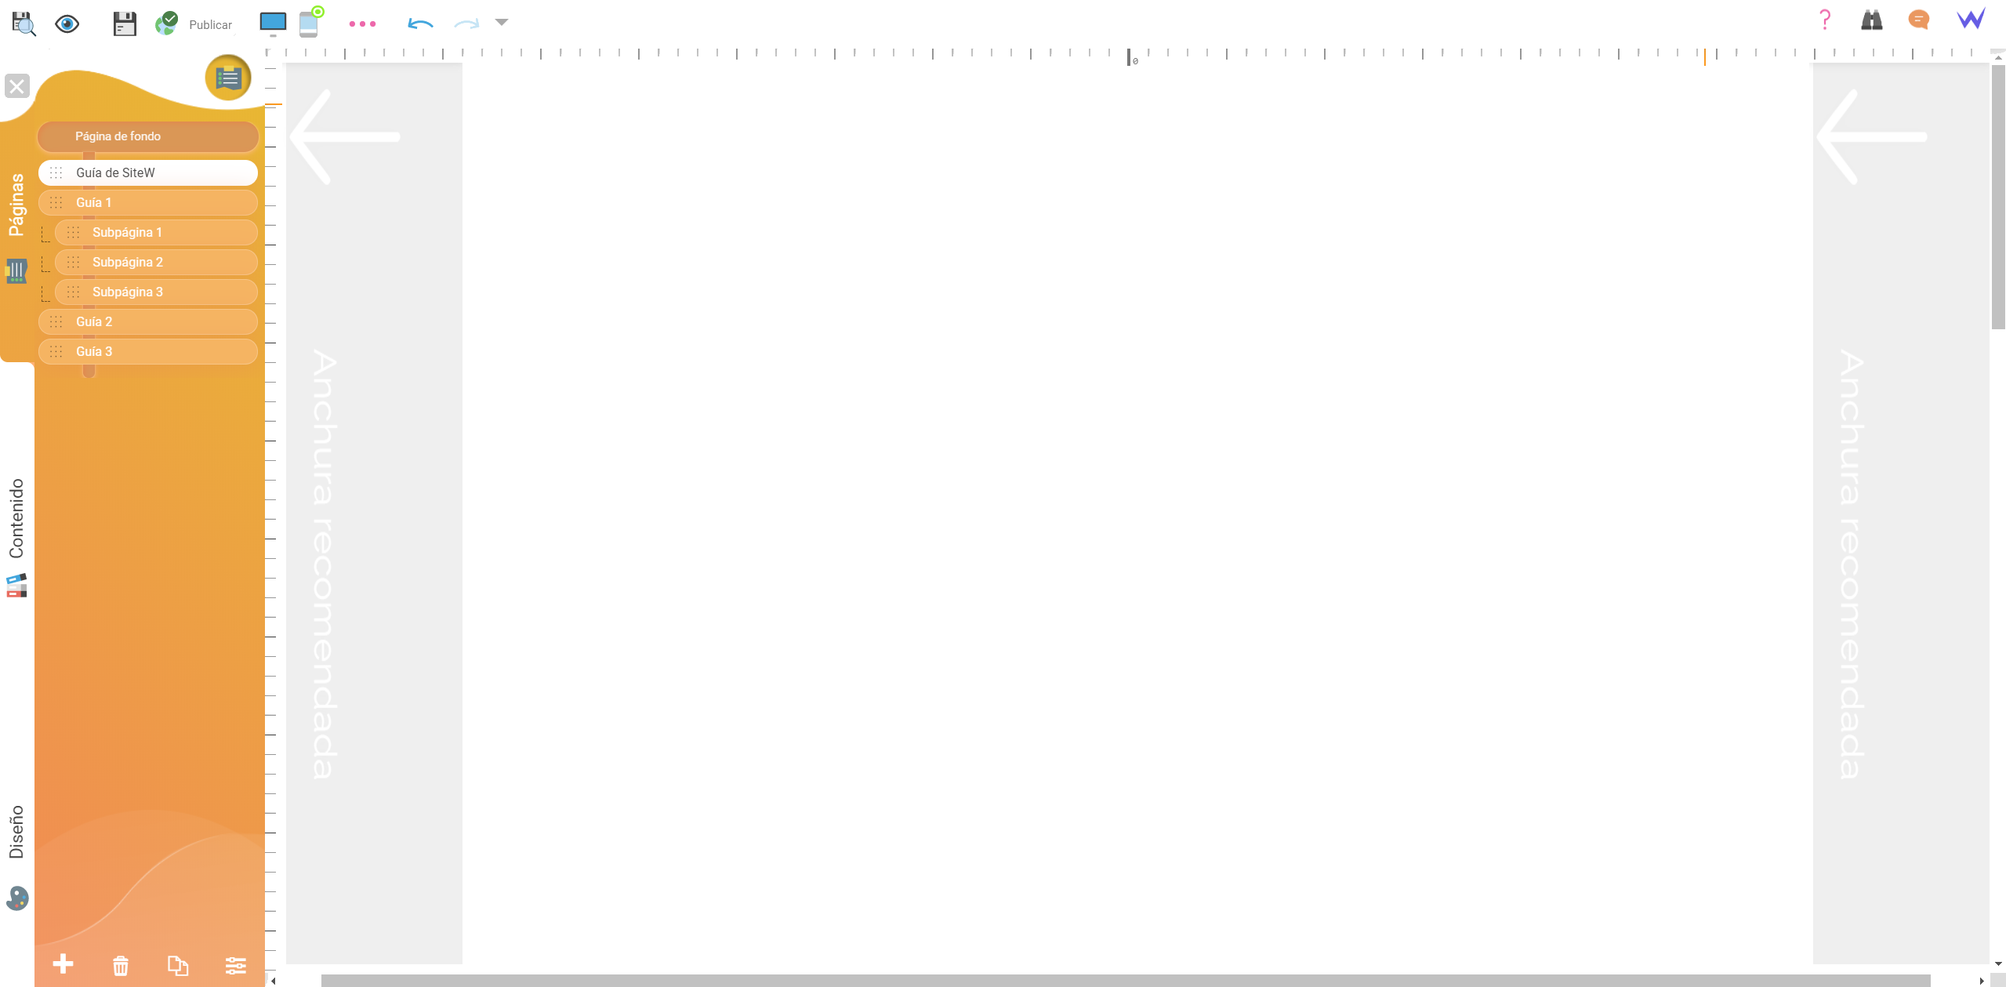Click the add new page plus button
2006x987 pixels.
pyautogui.click(x=63, y=964)
